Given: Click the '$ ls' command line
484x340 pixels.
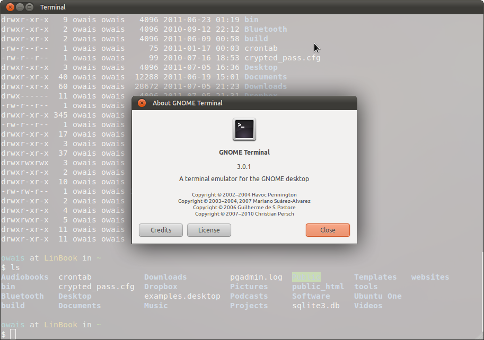Looking at the screenshot, I should tap(11, 267).
